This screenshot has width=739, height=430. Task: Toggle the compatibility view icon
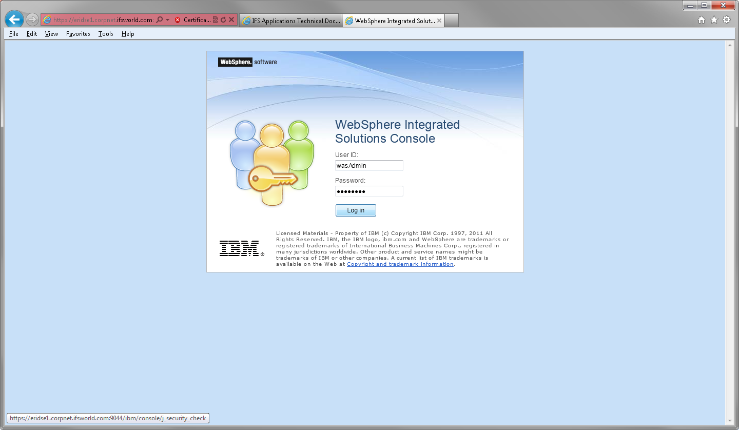[x=216, y=20]
